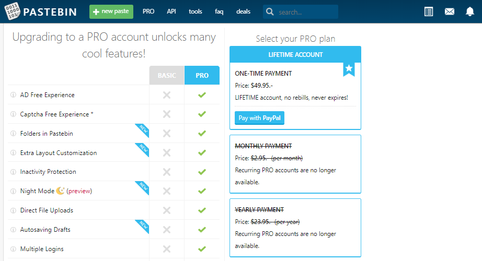
Task: Click LIFETIME account, no rebills text
Action: point(291,98)
